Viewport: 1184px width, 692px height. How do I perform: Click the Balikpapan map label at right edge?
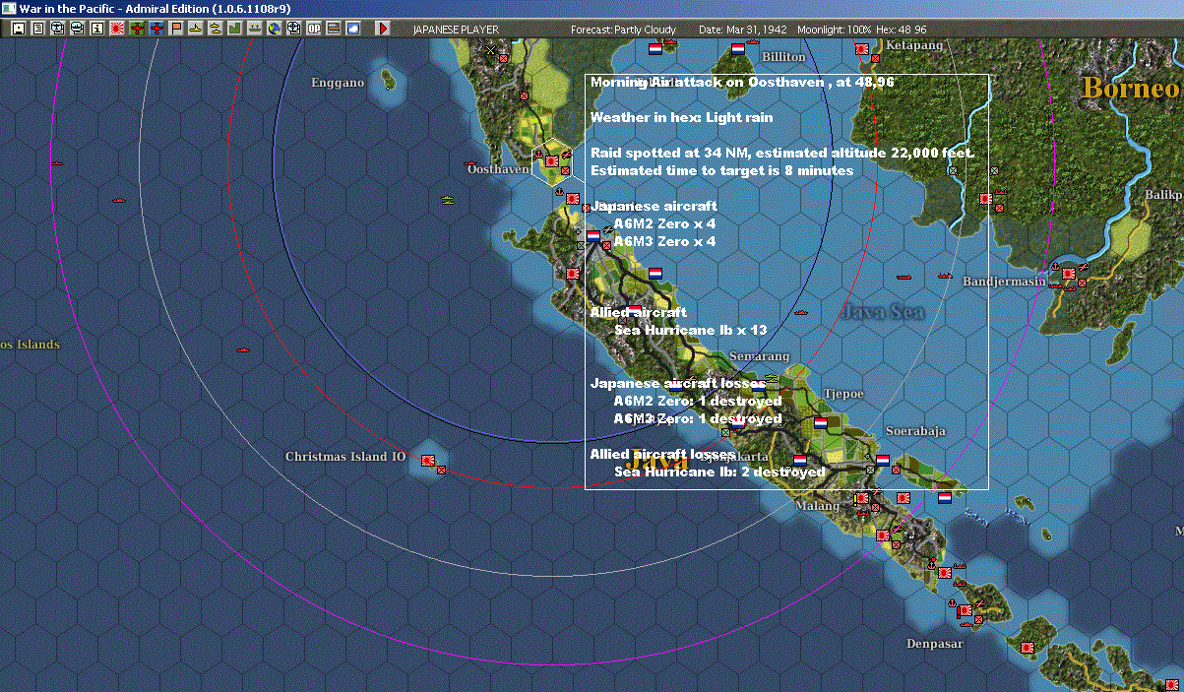(1162, 195)
